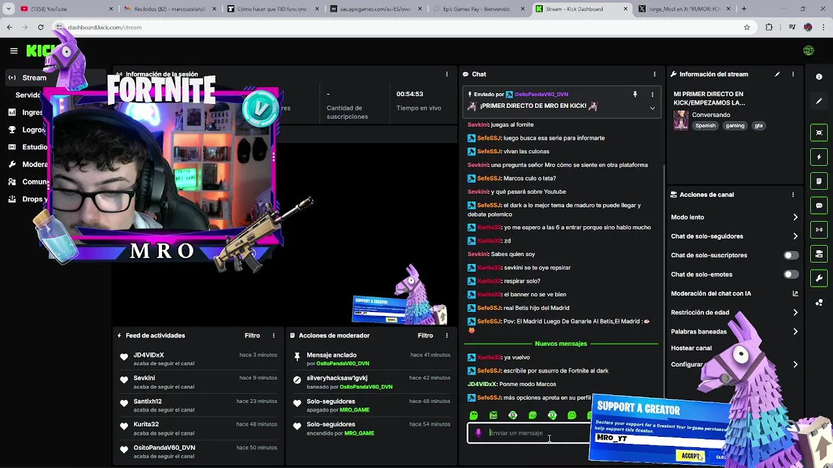The height and width of the screenshot is (468, 833).
Task: Open the hamburger menu beside the Kick logo
Action: pyautogui.click(x=14, y=51)
